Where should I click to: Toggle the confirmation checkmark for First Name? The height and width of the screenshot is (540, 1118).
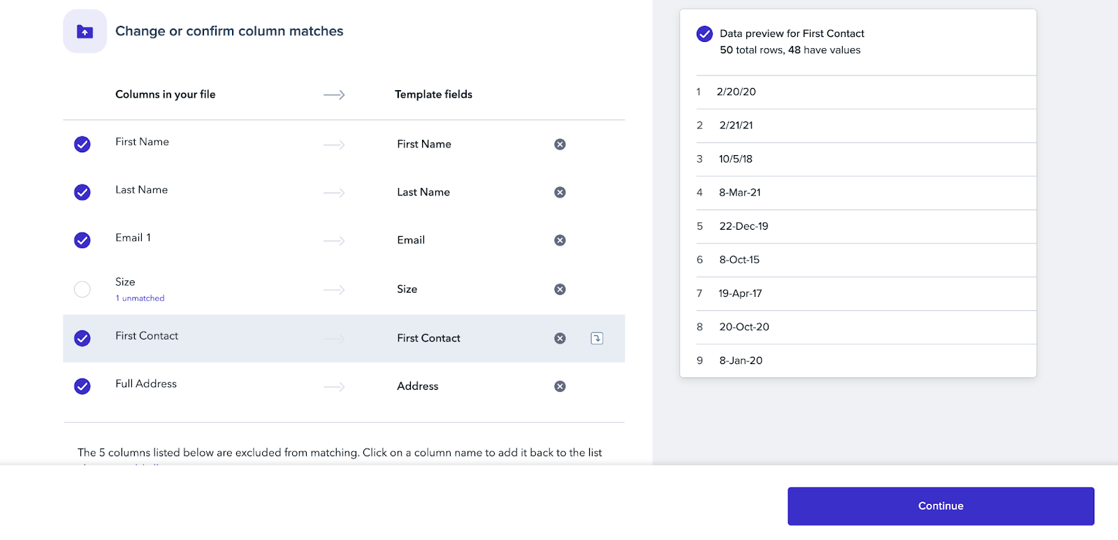coord(82,145)
